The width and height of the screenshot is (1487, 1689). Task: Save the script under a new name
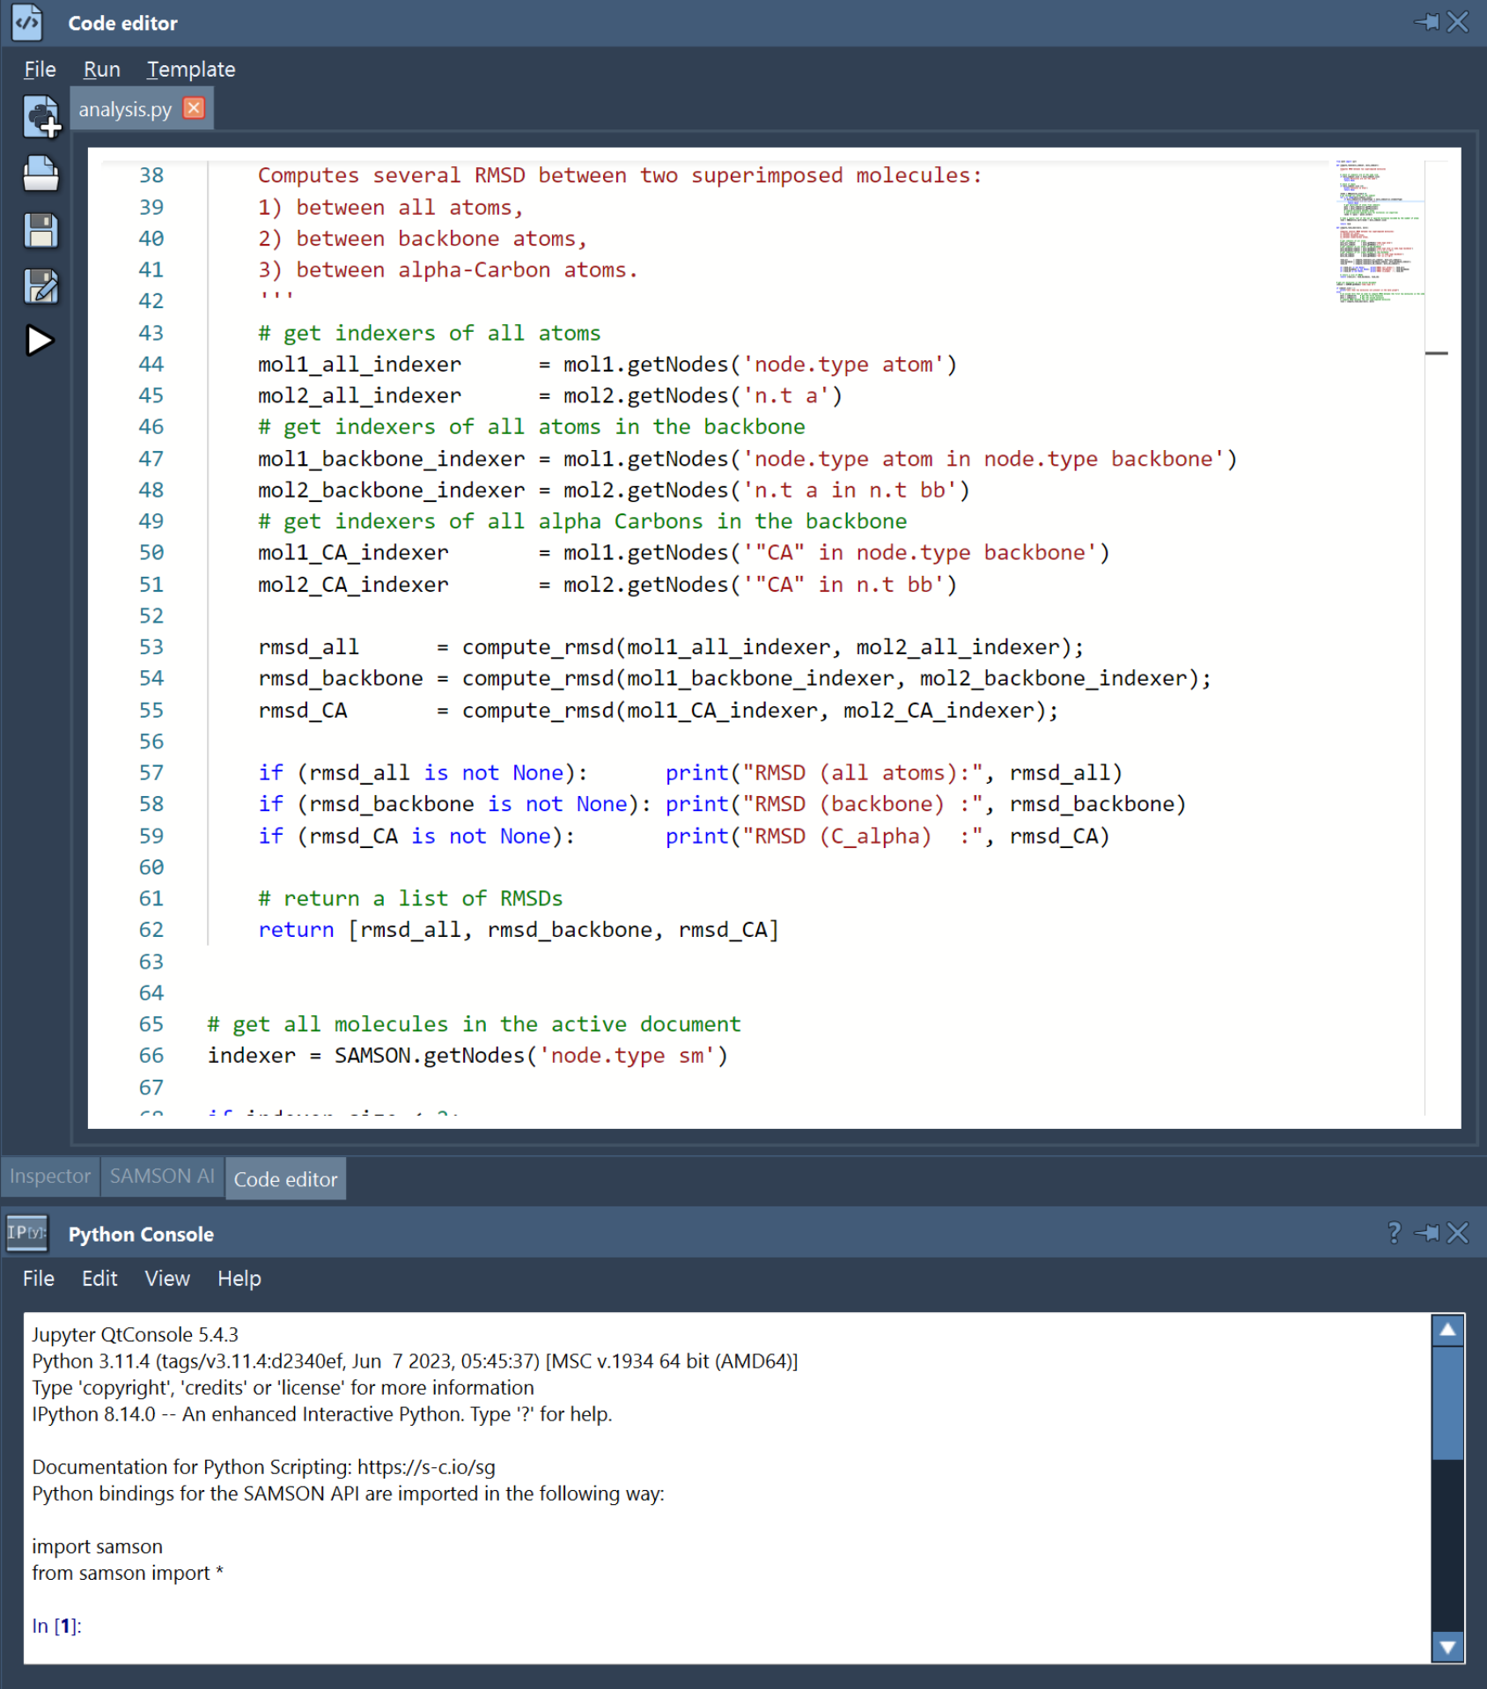(42, 285)
